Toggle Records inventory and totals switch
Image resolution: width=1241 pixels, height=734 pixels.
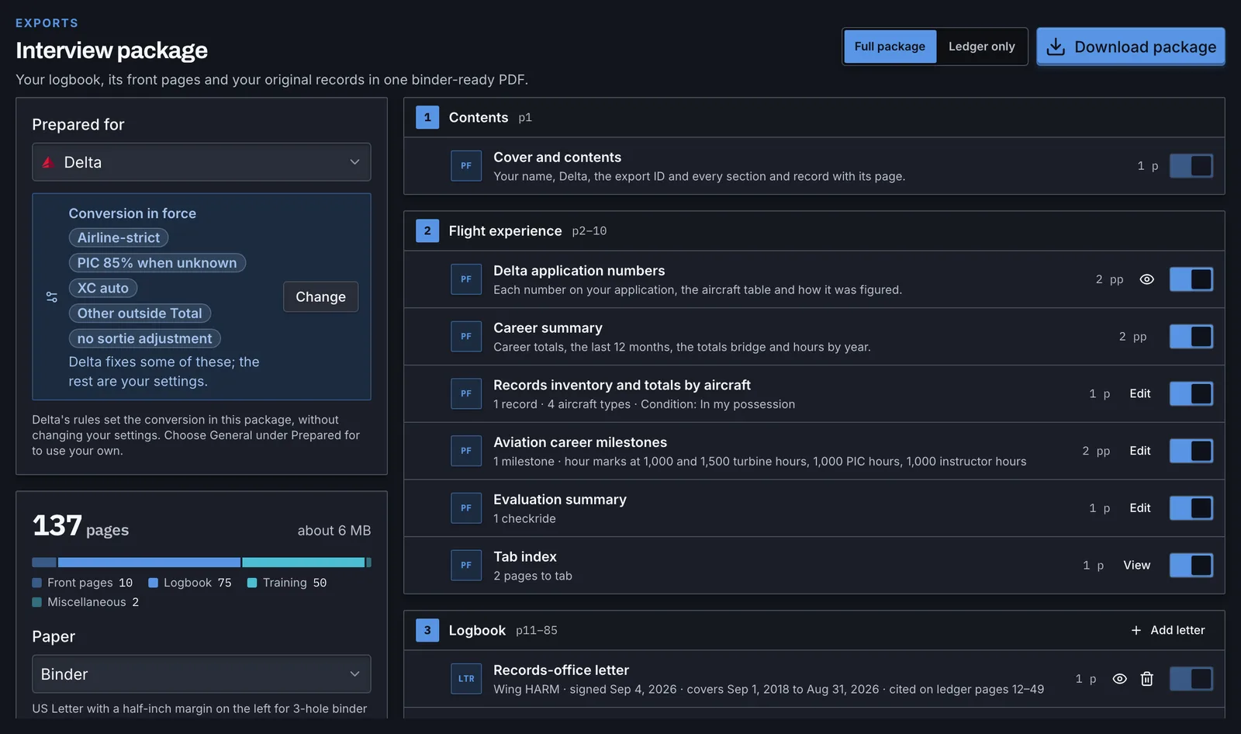[1191, 394]
